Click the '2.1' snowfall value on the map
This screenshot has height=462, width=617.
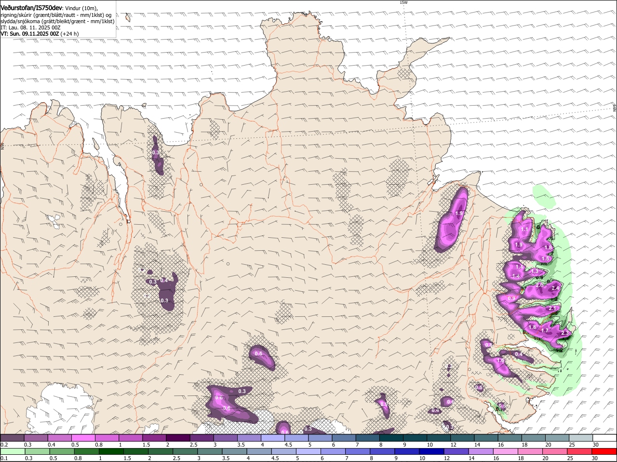pos(552,309)
